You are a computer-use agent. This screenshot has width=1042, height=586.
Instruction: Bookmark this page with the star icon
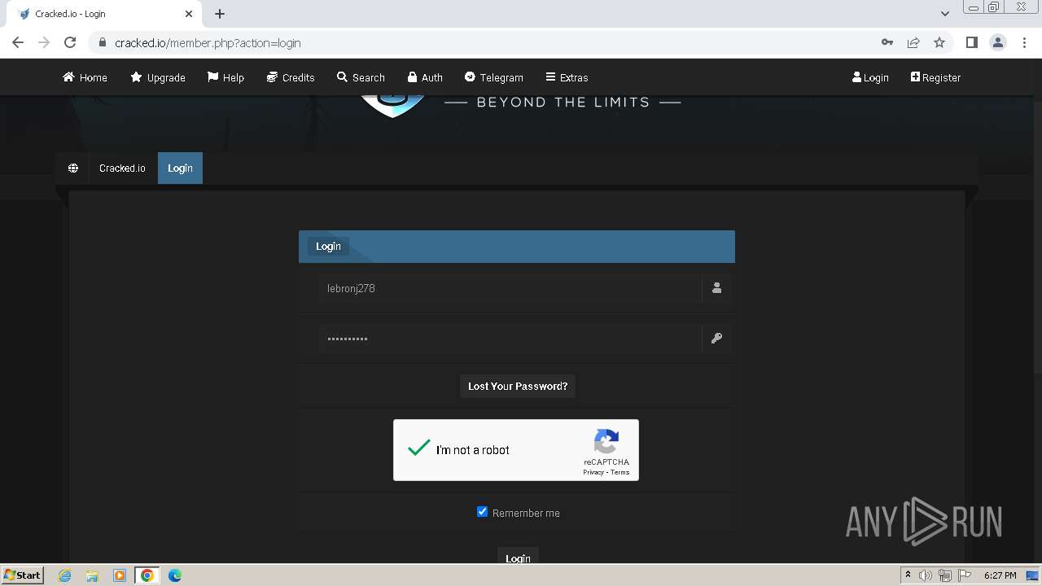[x=939, y=42]
